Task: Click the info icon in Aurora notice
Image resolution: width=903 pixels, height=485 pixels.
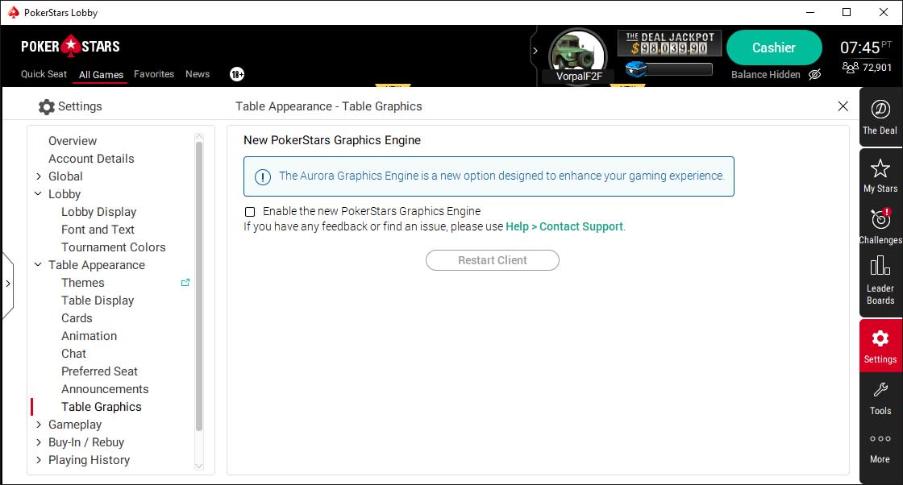Action: click(263, 176)
